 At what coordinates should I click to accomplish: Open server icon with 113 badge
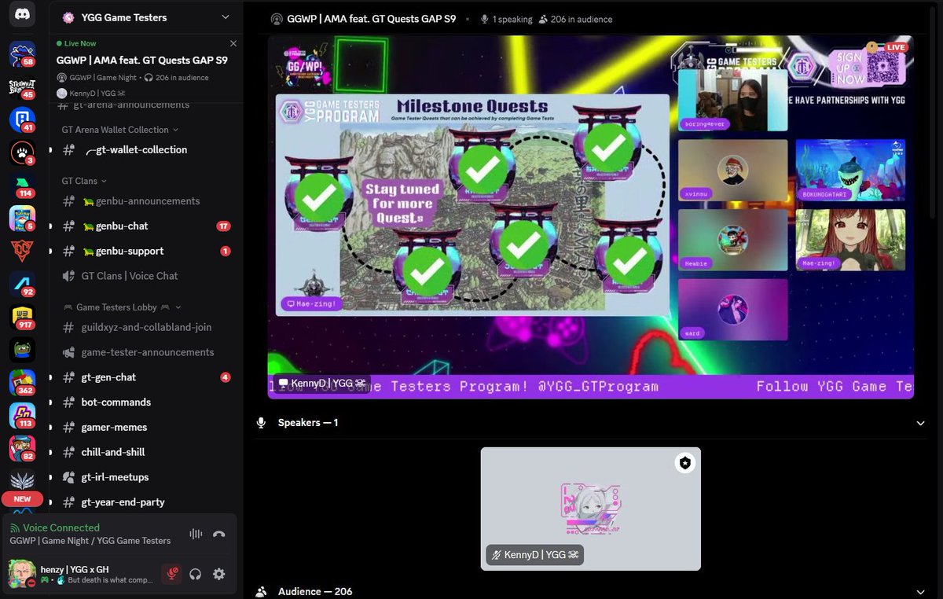tap(22, 416)
